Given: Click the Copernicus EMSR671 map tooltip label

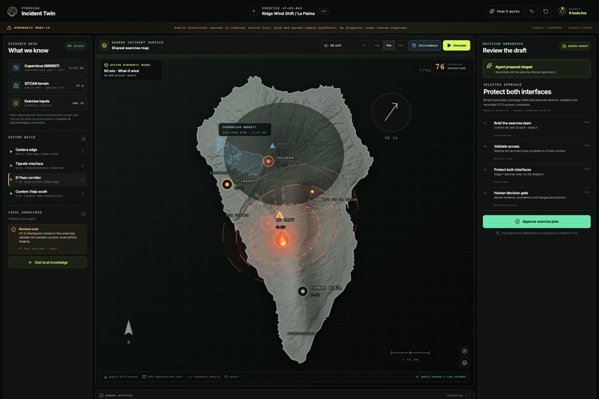Looking at the screenshot, I should tap(245, 129).
